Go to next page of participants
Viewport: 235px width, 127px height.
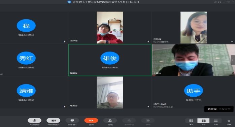point(233,60)
